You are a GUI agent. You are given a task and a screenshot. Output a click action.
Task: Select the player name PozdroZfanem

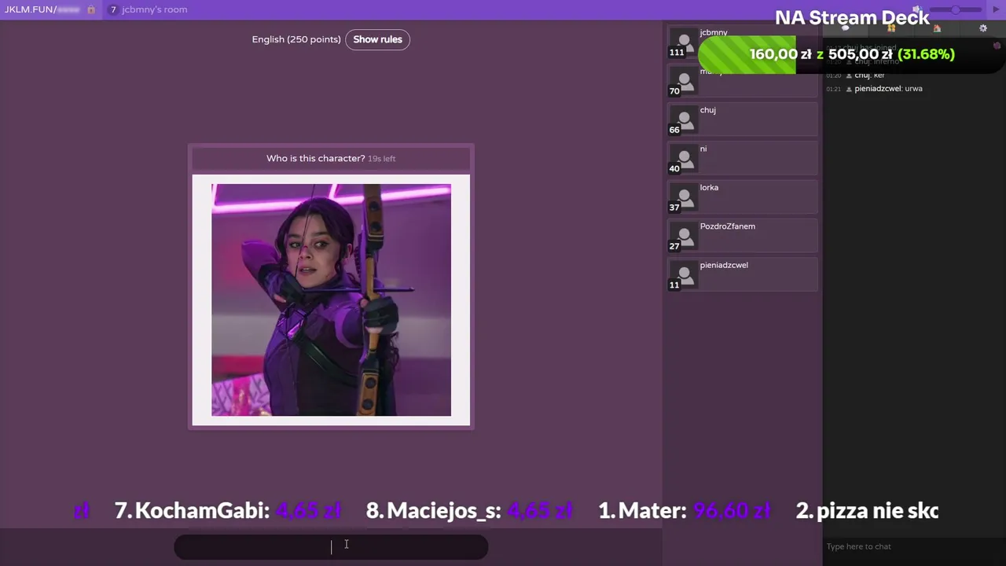[728, 226]
